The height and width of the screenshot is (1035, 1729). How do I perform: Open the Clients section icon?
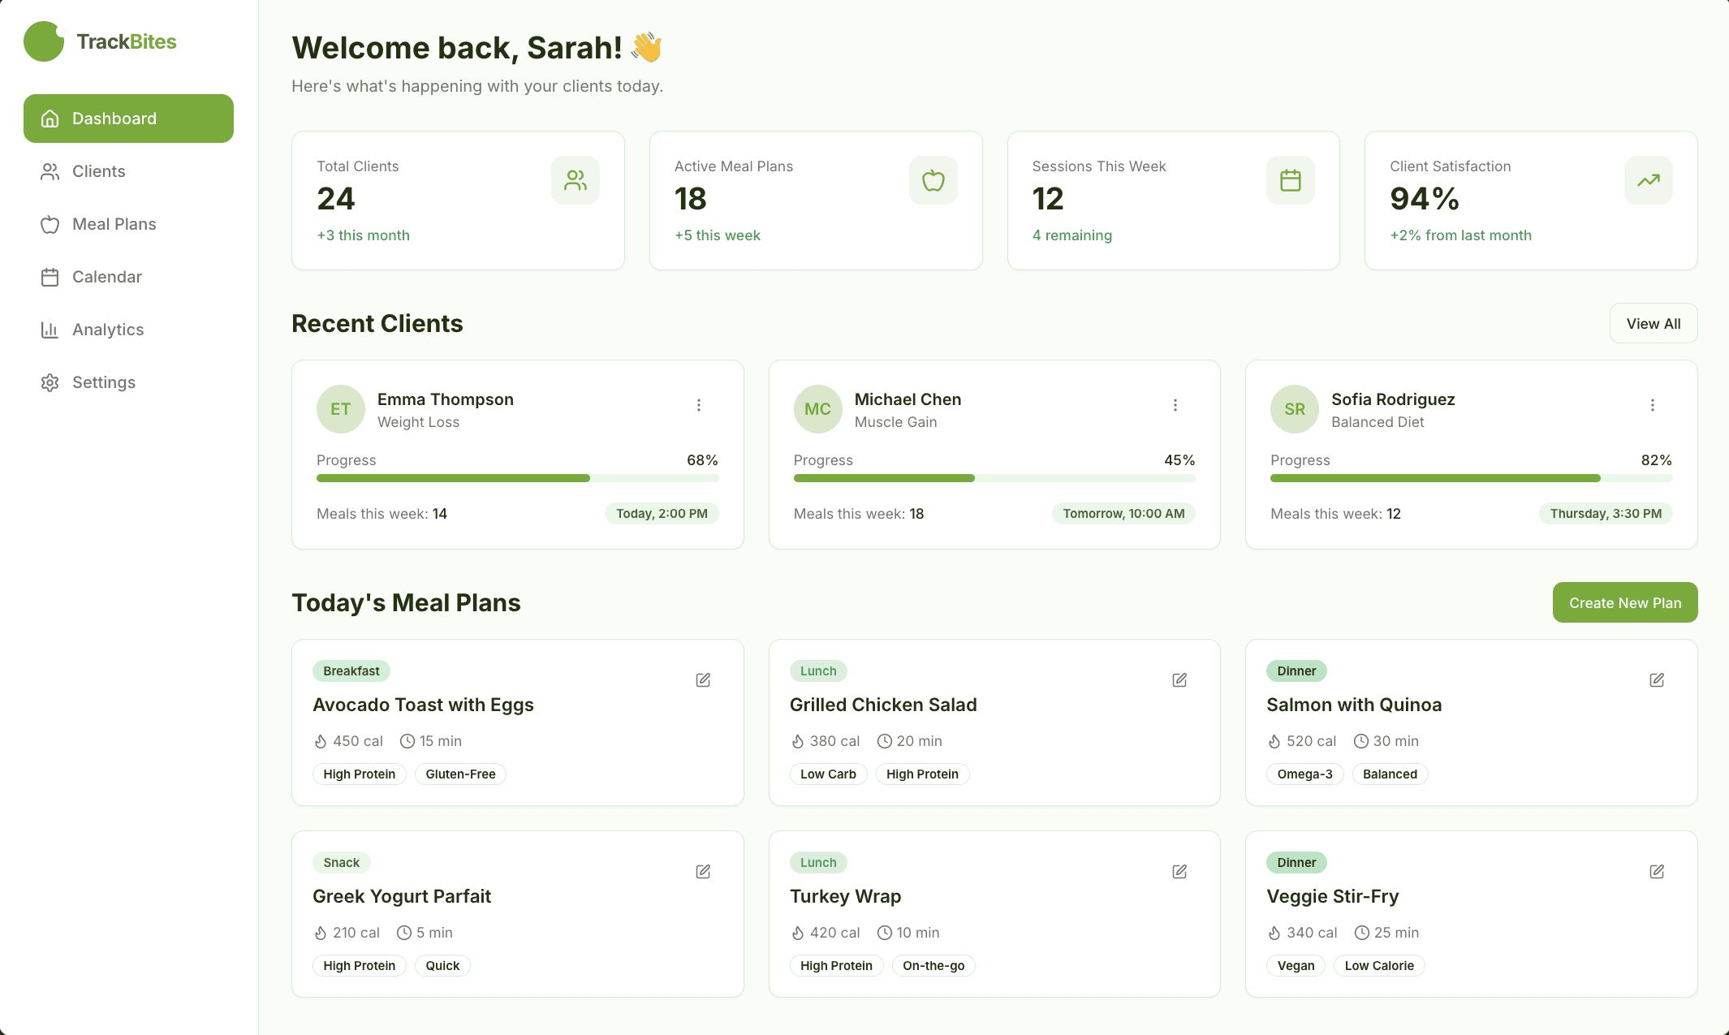(50, 171)
